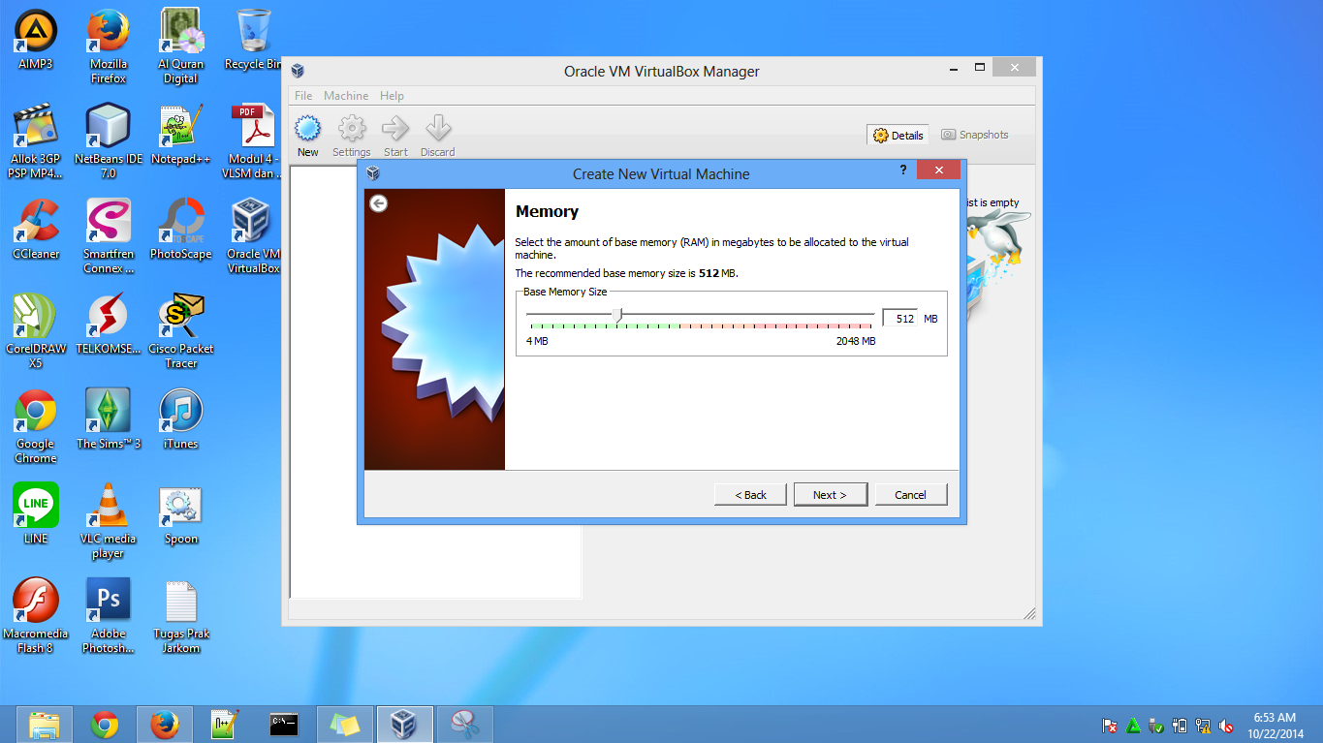Click the Snipping Tool taskbar icon
This screenshot has height=743, width=1323.
click(x=464, y=725)
